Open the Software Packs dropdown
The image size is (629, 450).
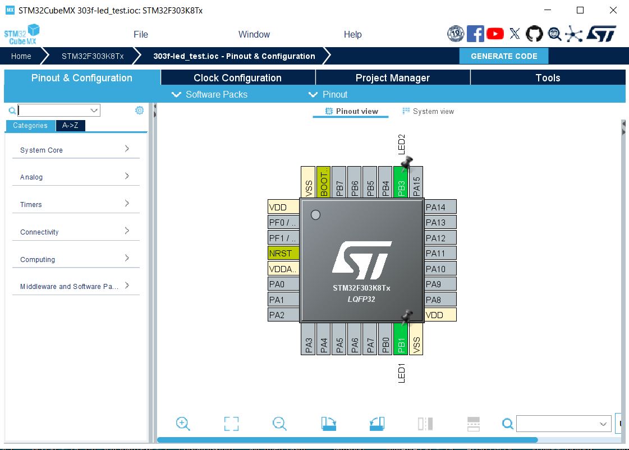tap(209, 95)
